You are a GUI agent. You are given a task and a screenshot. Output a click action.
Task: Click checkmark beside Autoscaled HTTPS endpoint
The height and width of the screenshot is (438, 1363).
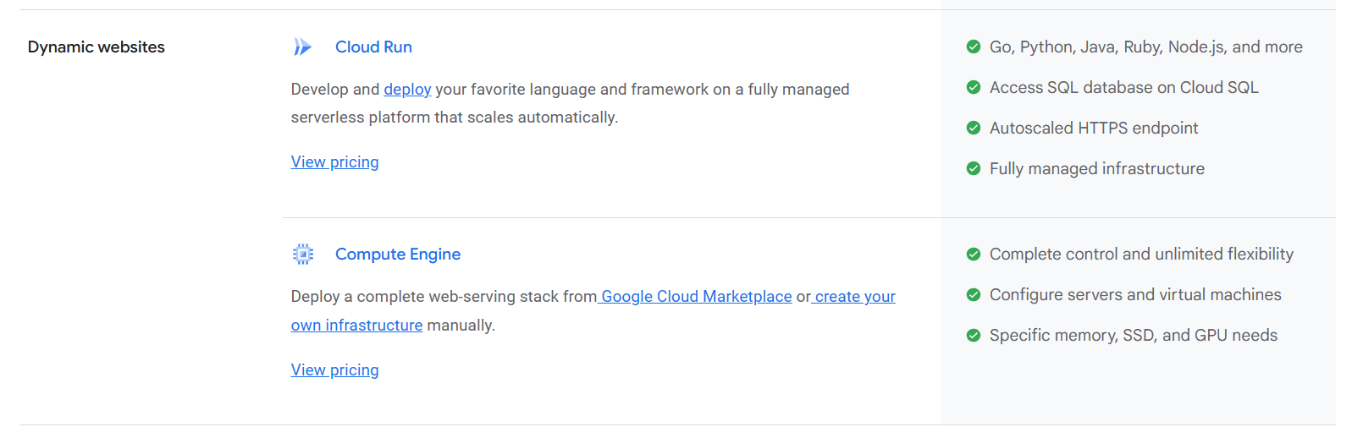tap(974, 129)
